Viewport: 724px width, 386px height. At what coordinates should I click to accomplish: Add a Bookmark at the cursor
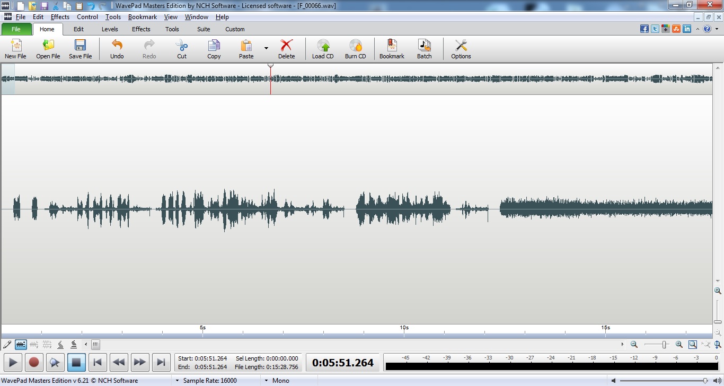coord(392,49)
